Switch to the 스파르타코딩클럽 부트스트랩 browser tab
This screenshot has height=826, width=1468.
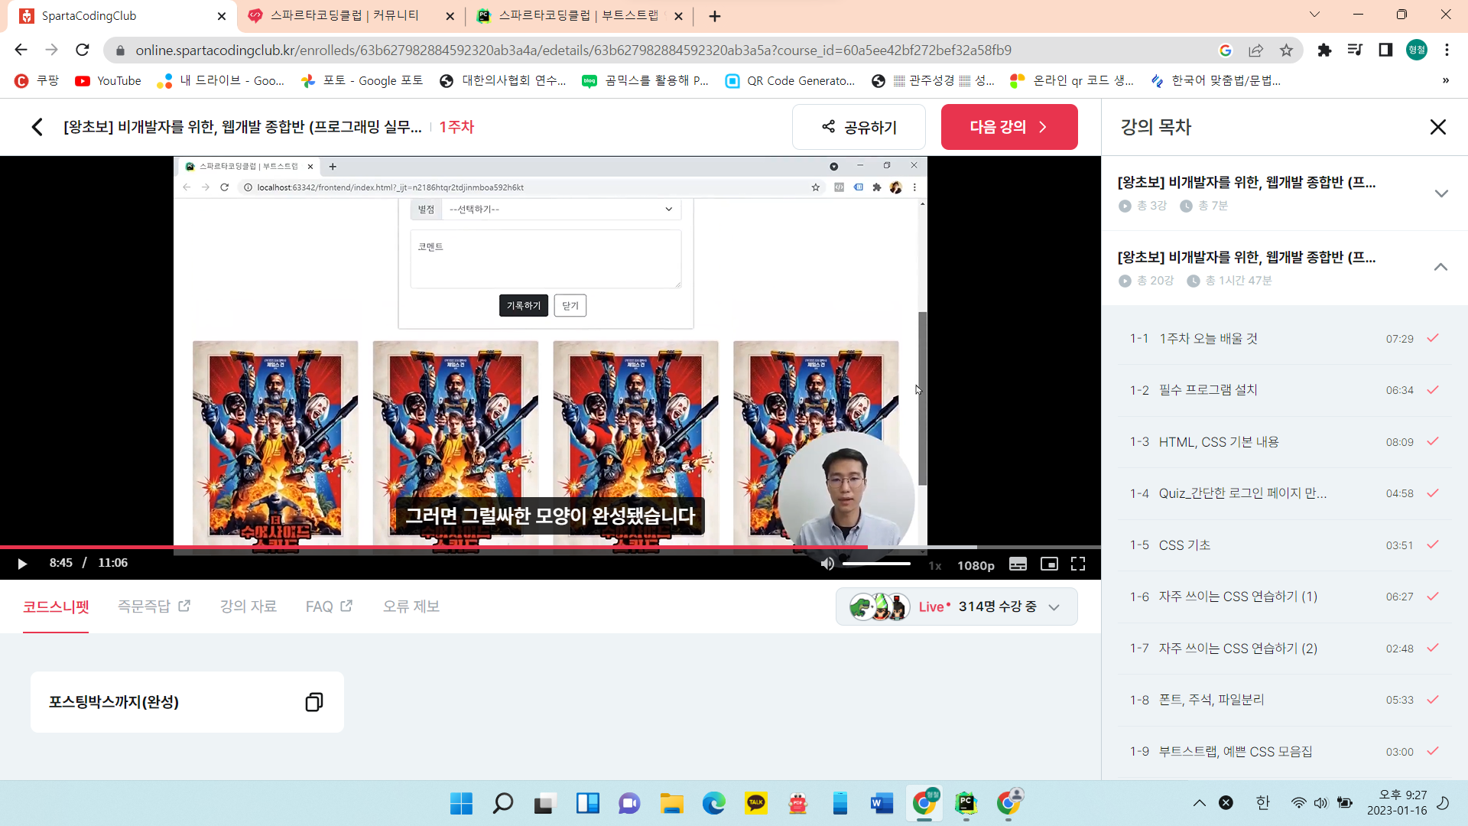click(579, 16)
